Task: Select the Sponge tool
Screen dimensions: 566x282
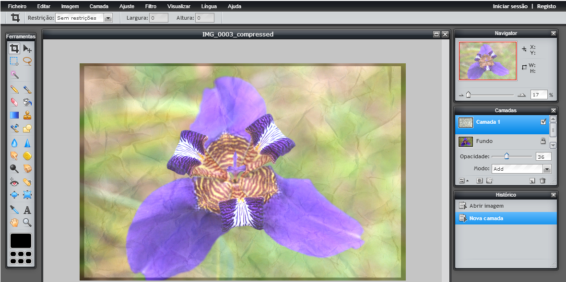Action: click(27, 155)
